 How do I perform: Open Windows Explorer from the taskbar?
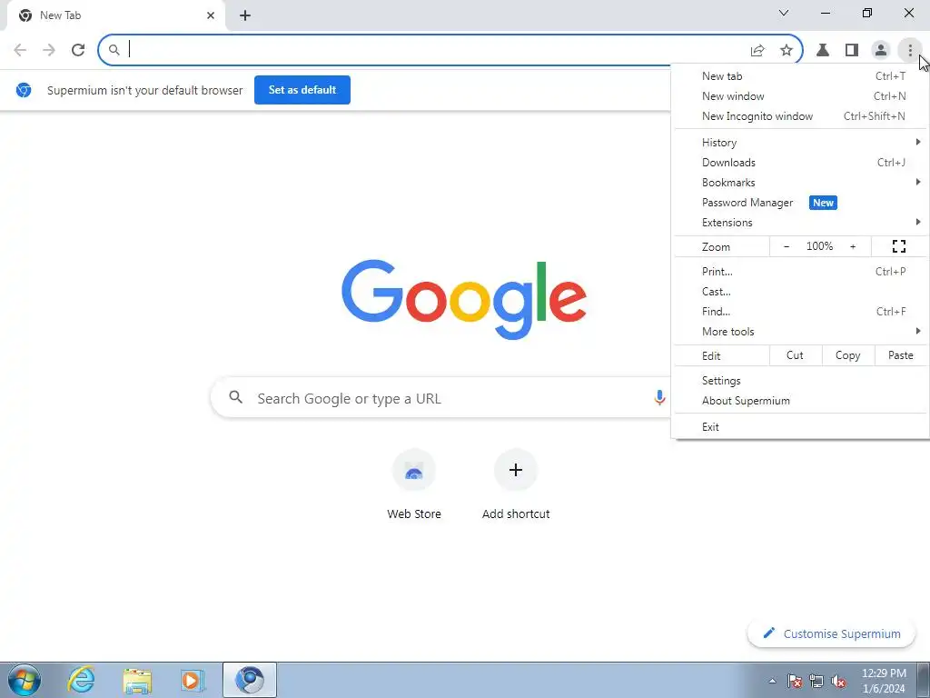tap(137, 680)
